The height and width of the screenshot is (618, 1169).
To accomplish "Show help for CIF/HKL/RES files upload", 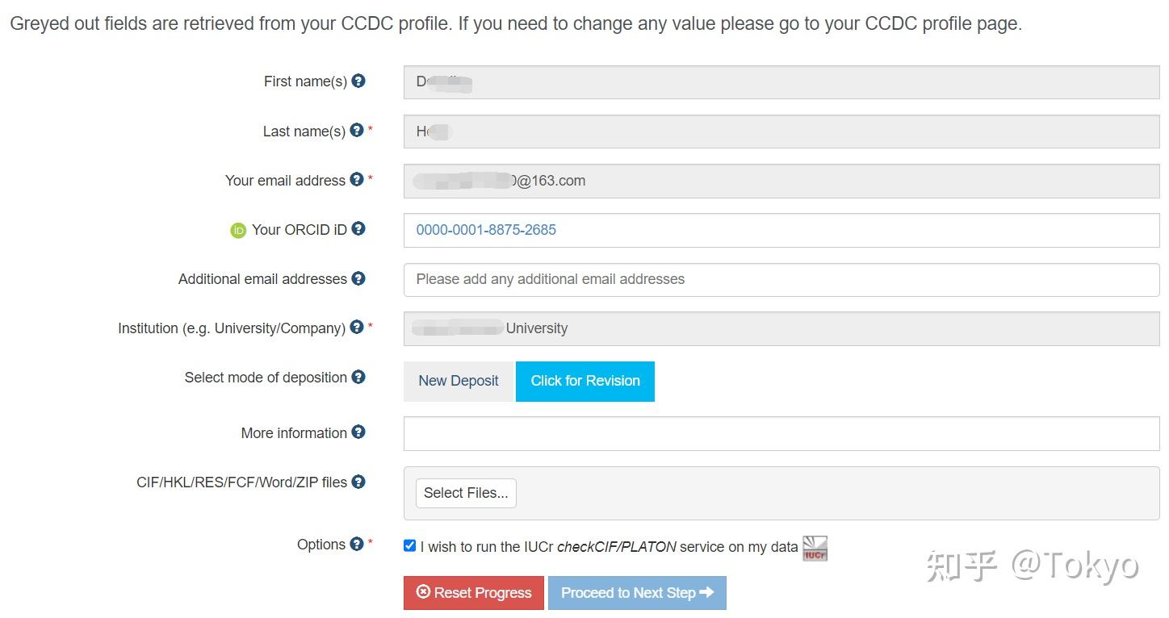I will click(358, 482).
